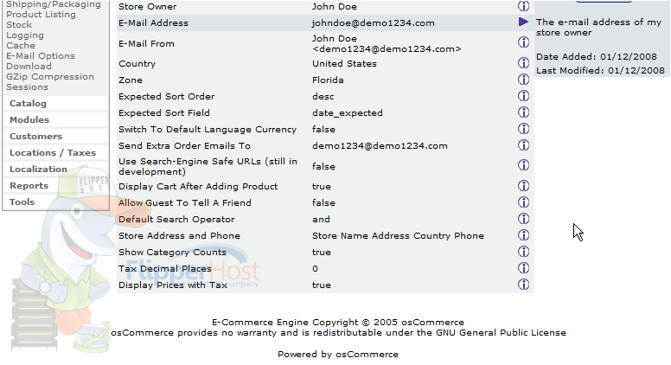Viewport: 671px width, 365px height.
Task: Click info icon for E-Mail From row
Action: [x=523, y=42]
